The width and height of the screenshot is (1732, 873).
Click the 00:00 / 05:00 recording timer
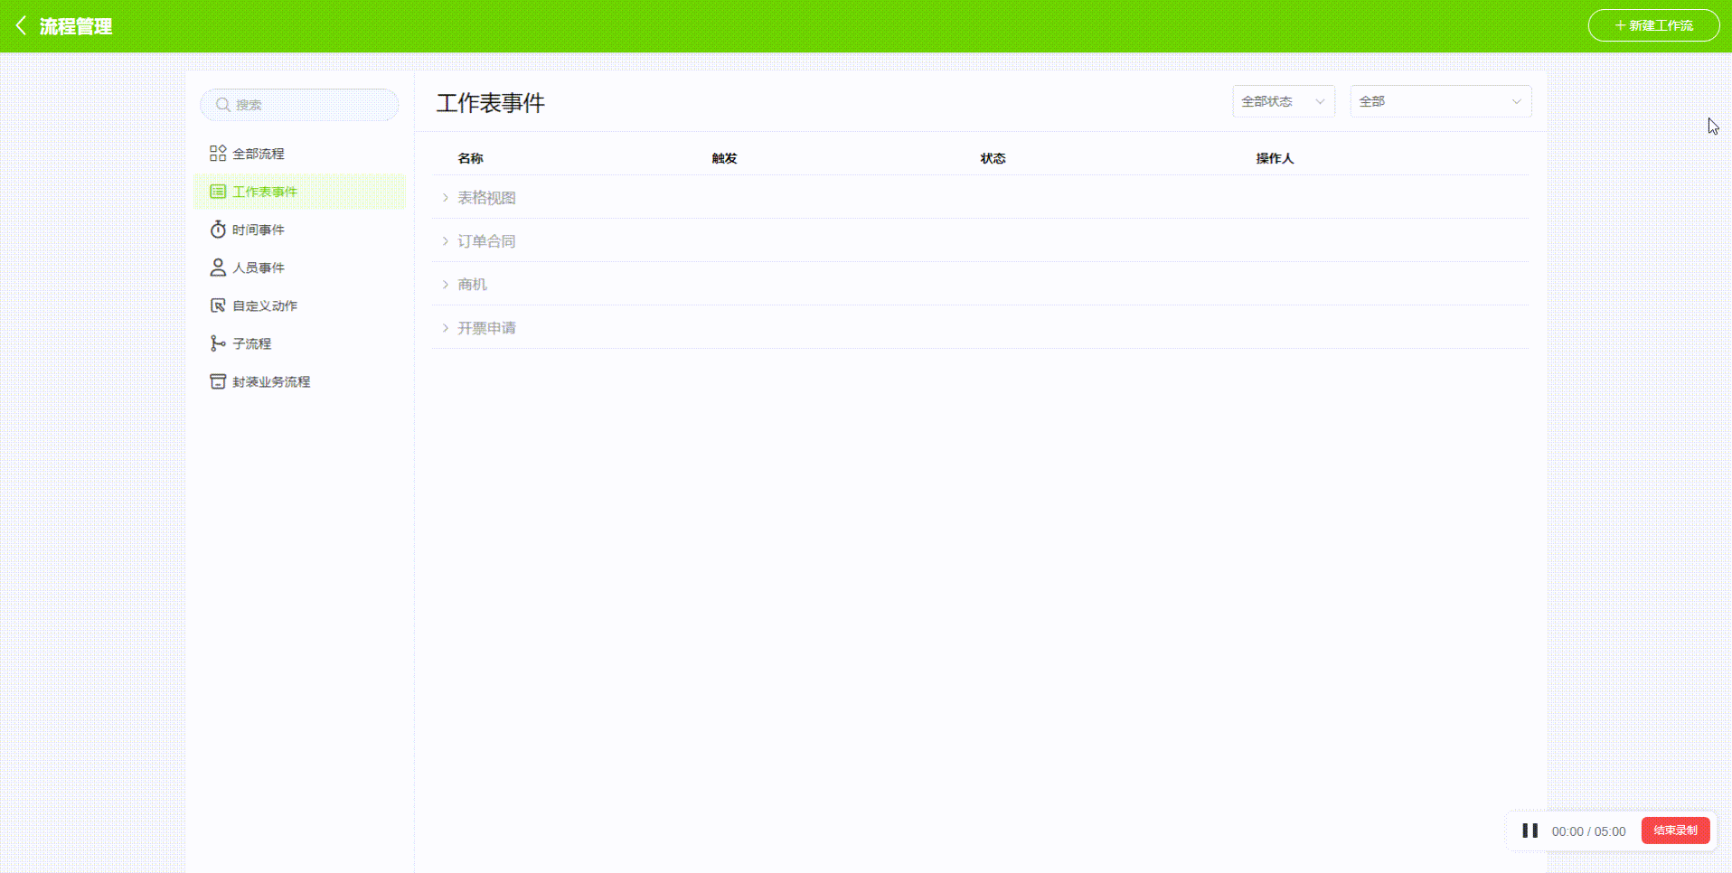1588,831
